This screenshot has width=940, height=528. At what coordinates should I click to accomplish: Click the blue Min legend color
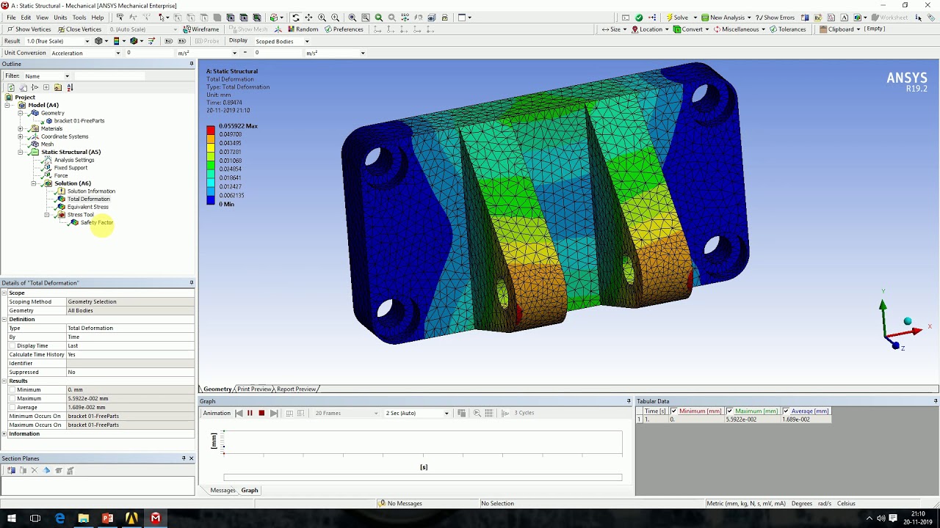[x=211, y=199]
